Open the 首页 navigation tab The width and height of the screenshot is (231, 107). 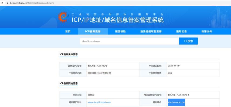tap(68, 31)
